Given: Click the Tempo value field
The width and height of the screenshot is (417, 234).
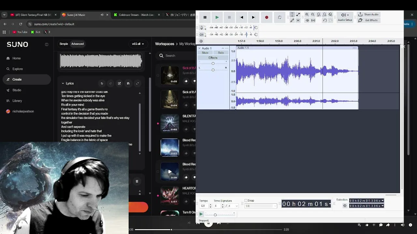Looking at the screenshot, I should (204, 206).
